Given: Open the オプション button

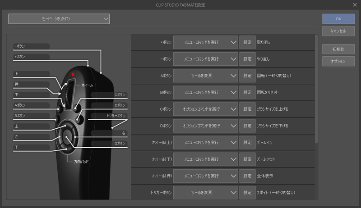Looking at the screenshot, I should coord(338,61).
